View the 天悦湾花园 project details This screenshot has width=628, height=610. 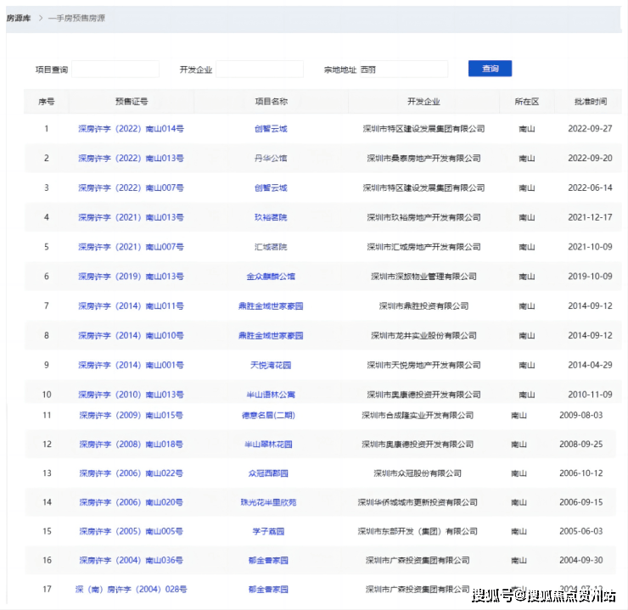point(271,365)
